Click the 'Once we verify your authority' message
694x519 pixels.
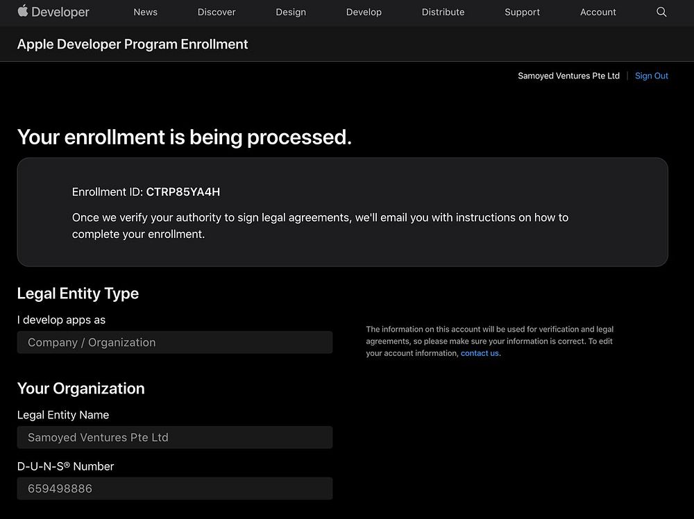(x=320, y=226)
